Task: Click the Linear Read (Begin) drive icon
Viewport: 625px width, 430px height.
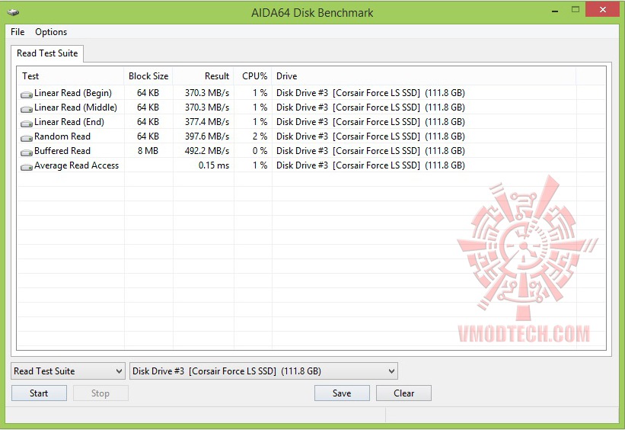Action: (27, 95)
